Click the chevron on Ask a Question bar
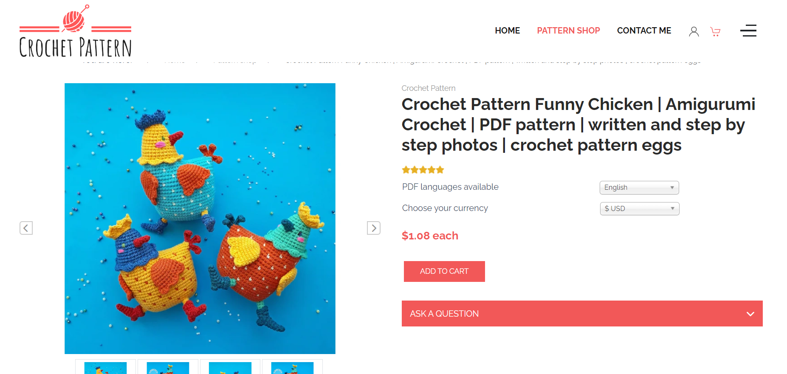This screenshot has width=787, height=374. click(x=750, y=314)
